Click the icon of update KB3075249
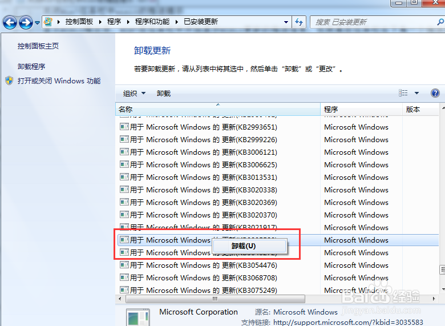The height and width of the screenshot is (326, 445). [x=124, y=289]
